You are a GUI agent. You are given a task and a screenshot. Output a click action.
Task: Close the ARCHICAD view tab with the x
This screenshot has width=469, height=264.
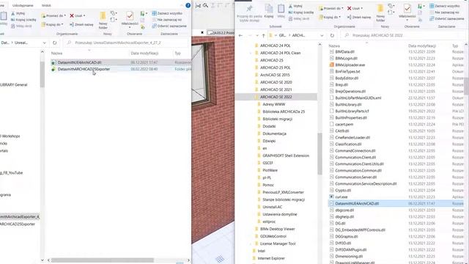202,32
